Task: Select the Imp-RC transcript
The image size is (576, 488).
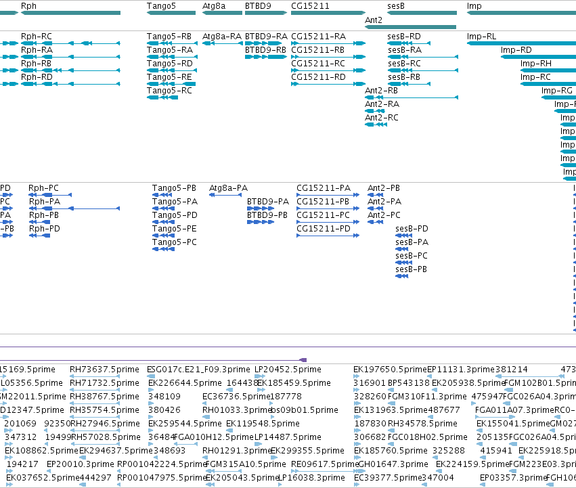Action: [x=548, y=84]
